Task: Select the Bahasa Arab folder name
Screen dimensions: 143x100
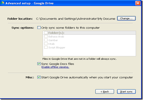Action: 56,37
